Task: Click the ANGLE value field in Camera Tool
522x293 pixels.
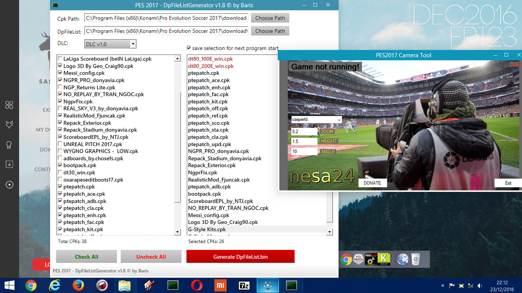Action: (x=304, y=151)
